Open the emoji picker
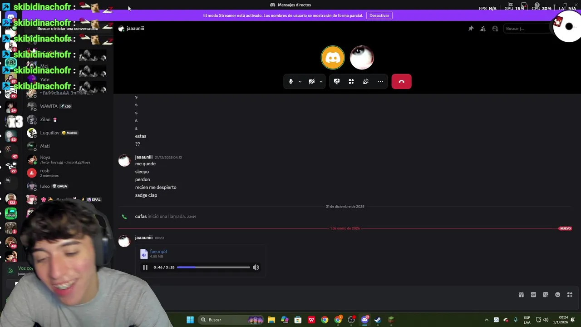Image resolution: width=581 pixels, height=327 pixels. click(x=558, y=295)
